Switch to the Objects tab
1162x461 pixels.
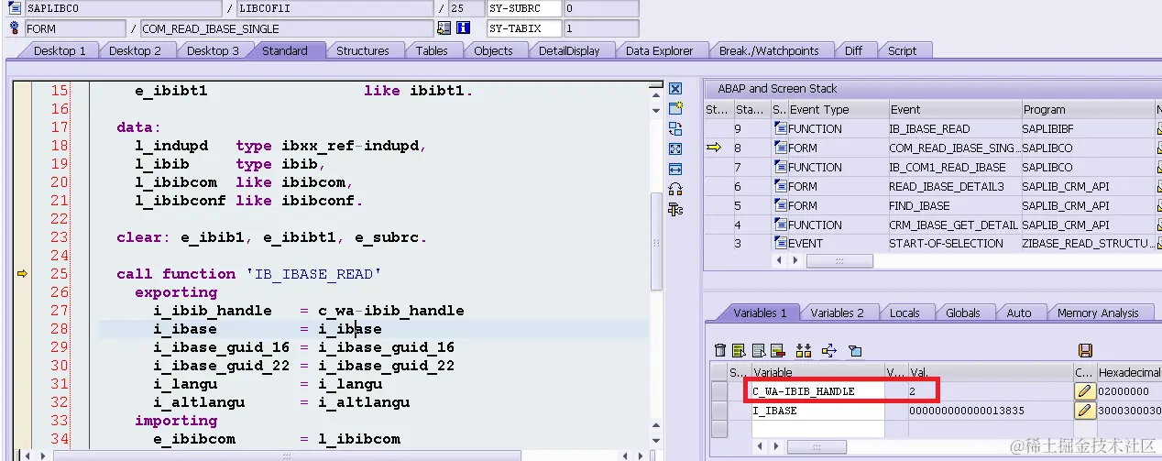[493, 51]
